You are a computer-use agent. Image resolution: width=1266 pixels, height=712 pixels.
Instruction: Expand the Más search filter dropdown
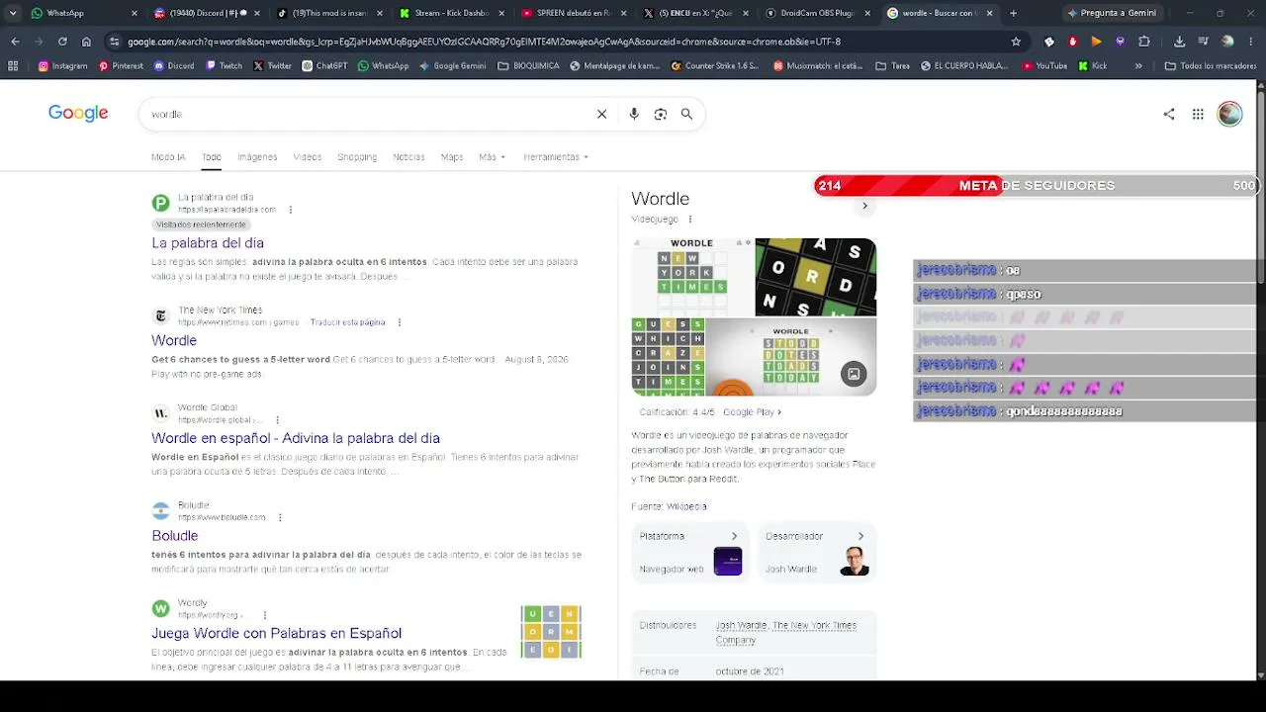492,157
